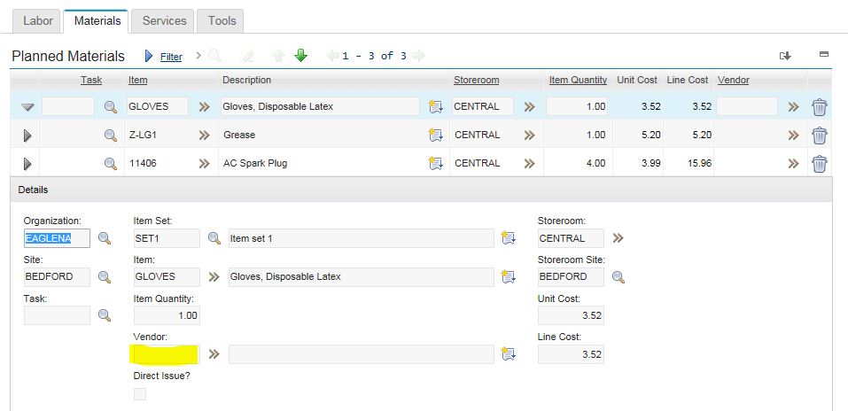This screenshot has height=411, width=848.
Task: Open item lookup magnifier in Grease row
Action: coord(111,136)
